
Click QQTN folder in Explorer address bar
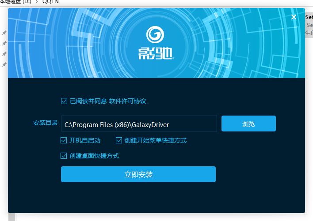(50, 2)
